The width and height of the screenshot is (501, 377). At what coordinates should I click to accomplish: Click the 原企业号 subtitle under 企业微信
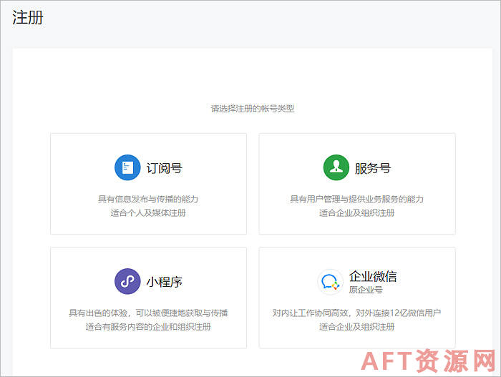366,290
